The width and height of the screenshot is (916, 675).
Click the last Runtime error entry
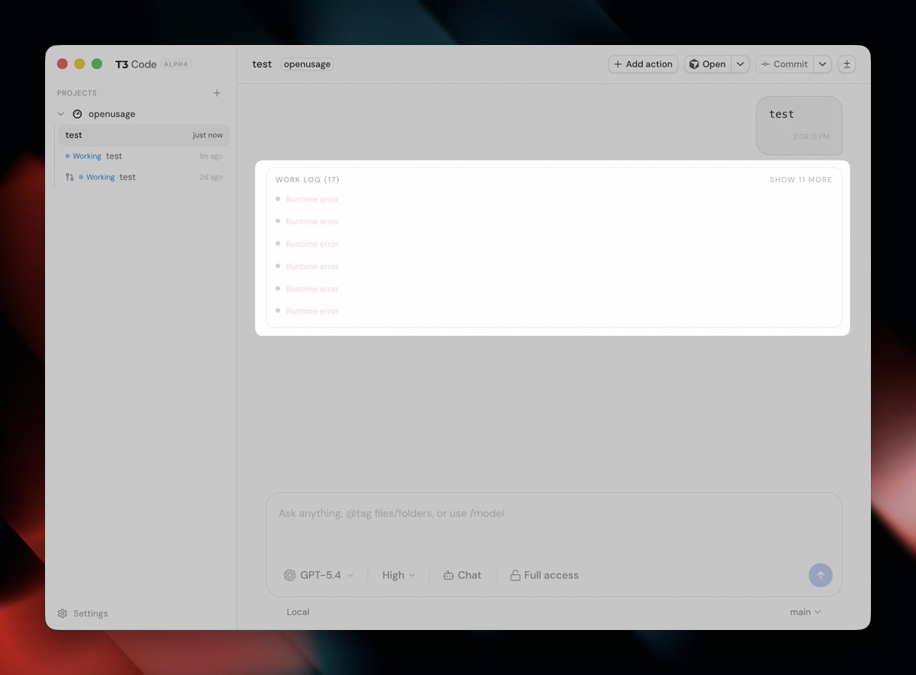tap(312, 311)
